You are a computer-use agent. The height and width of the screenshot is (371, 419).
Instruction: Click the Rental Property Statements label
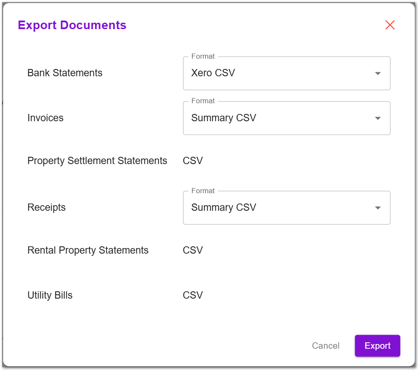88,251
